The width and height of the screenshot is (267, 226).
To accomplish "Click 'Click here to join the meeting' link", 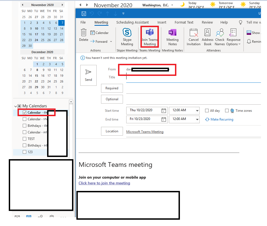I will point(104,183).
